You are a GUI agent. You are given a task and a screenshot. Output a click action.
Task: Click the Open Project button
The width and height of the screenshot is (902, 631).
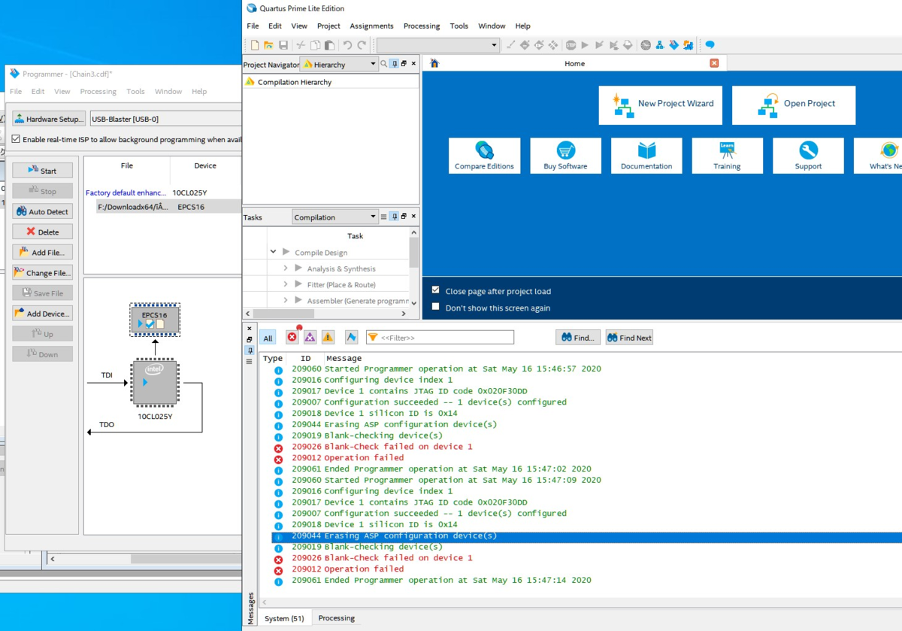pyautogui.click(x=794, y=105)
